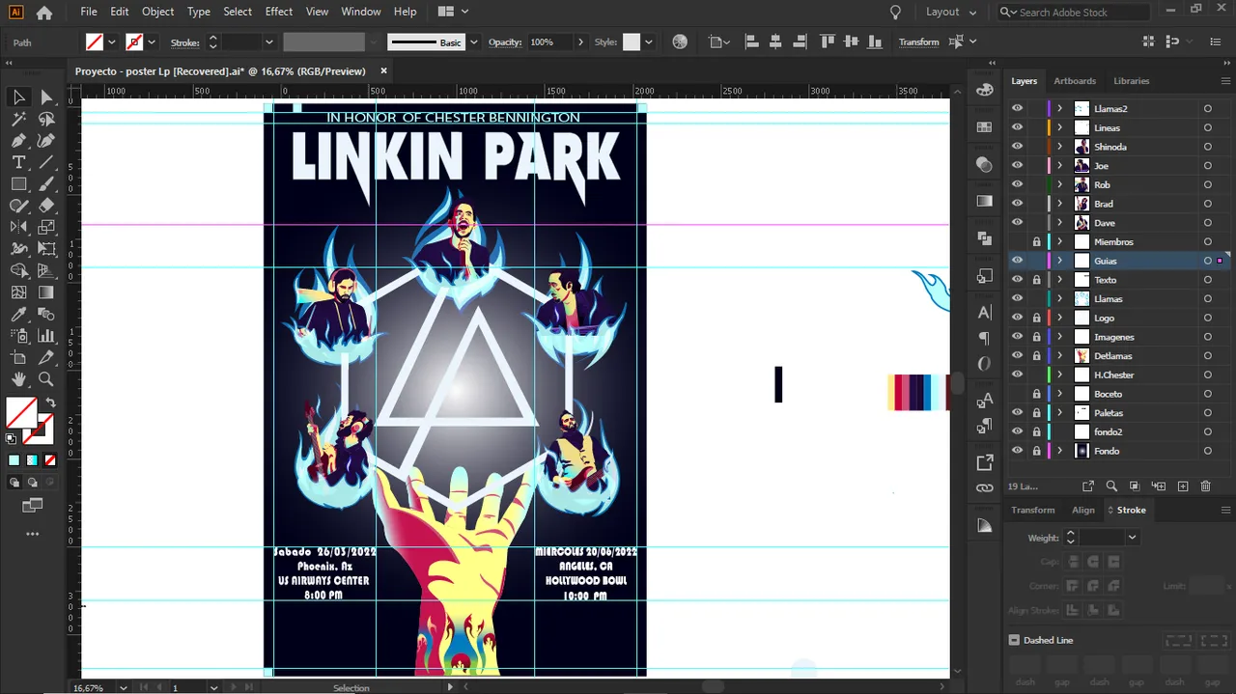Open the Effect menu
This screenshot has width=1236, height=694.
coord(279,12)
